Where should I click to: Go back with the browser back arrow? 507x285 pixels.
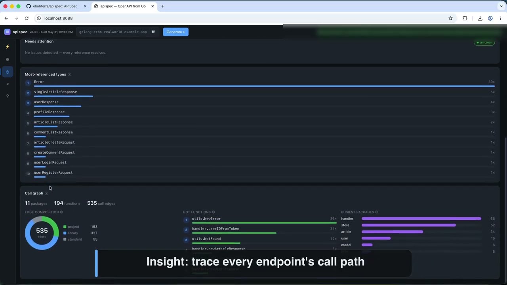(x=6, y=18)
